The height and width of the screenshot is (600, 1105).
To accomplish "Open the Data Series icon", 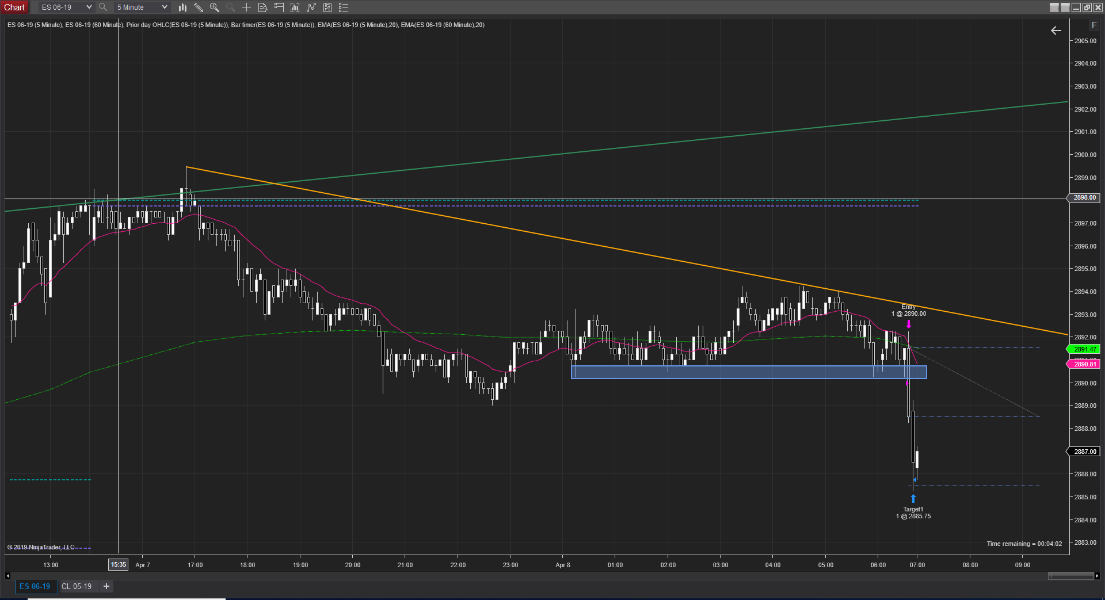I will (295, 7).
